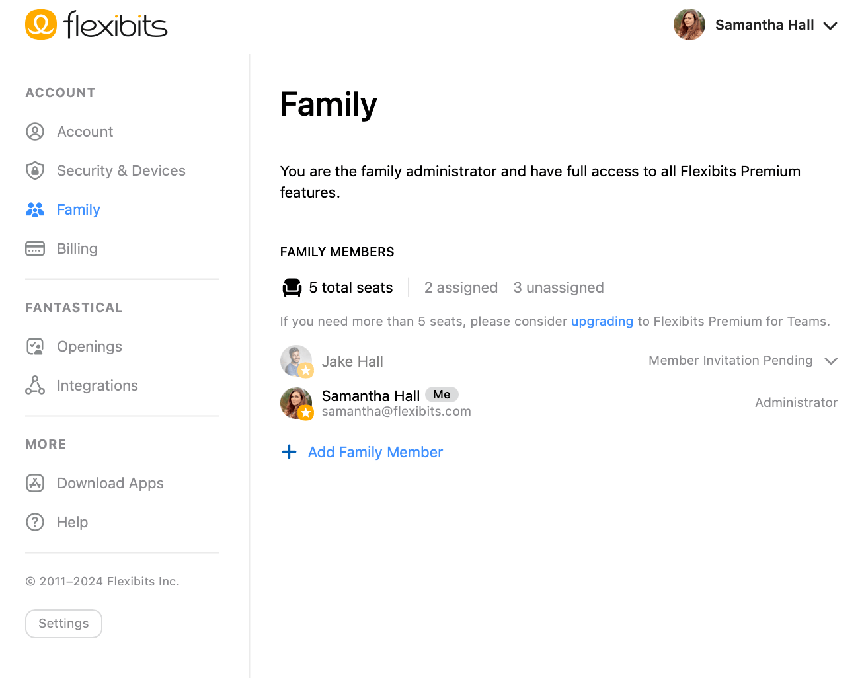The width and height of the screenshot is (862, 678).
Task: Click the Family people icon
Action: [x=35, y=209]
